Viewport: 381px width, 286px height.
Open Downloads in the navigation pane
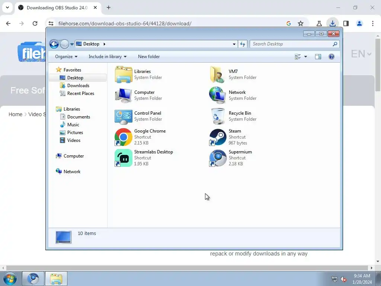pyautogui.click(x=78, y=86)
